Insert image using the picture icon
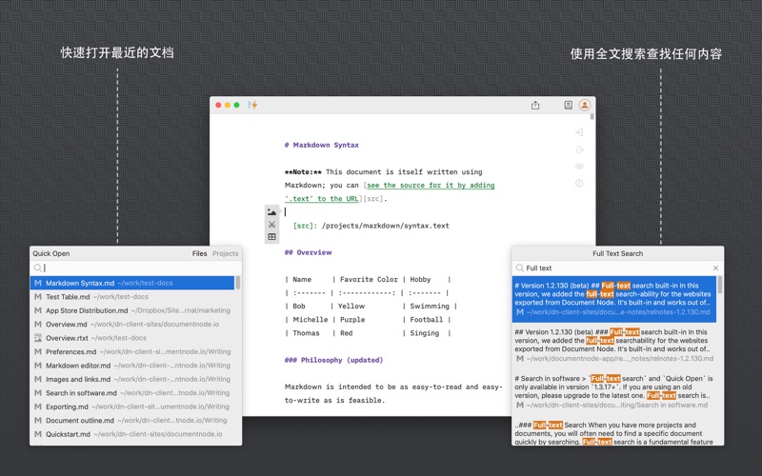 (271, 212)
